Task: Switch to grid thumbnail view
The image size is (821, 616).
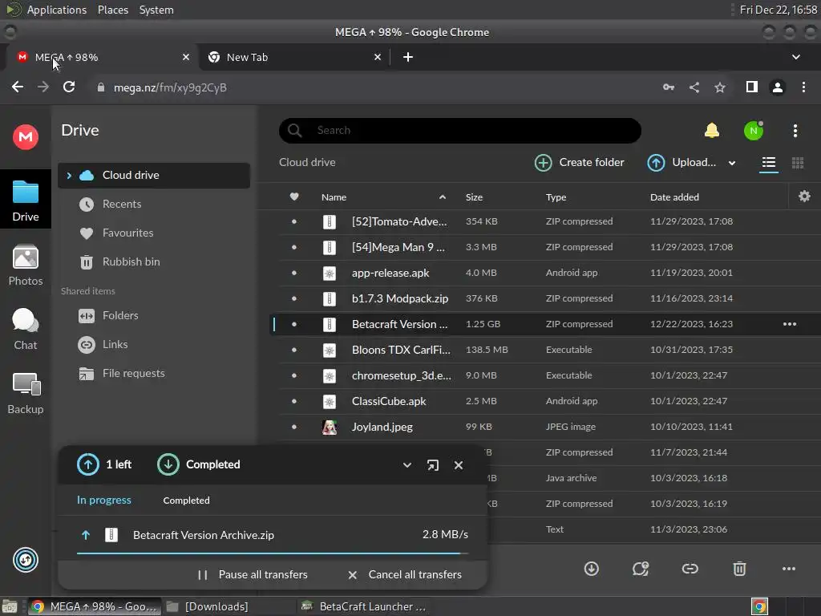Action: (798, 163)
